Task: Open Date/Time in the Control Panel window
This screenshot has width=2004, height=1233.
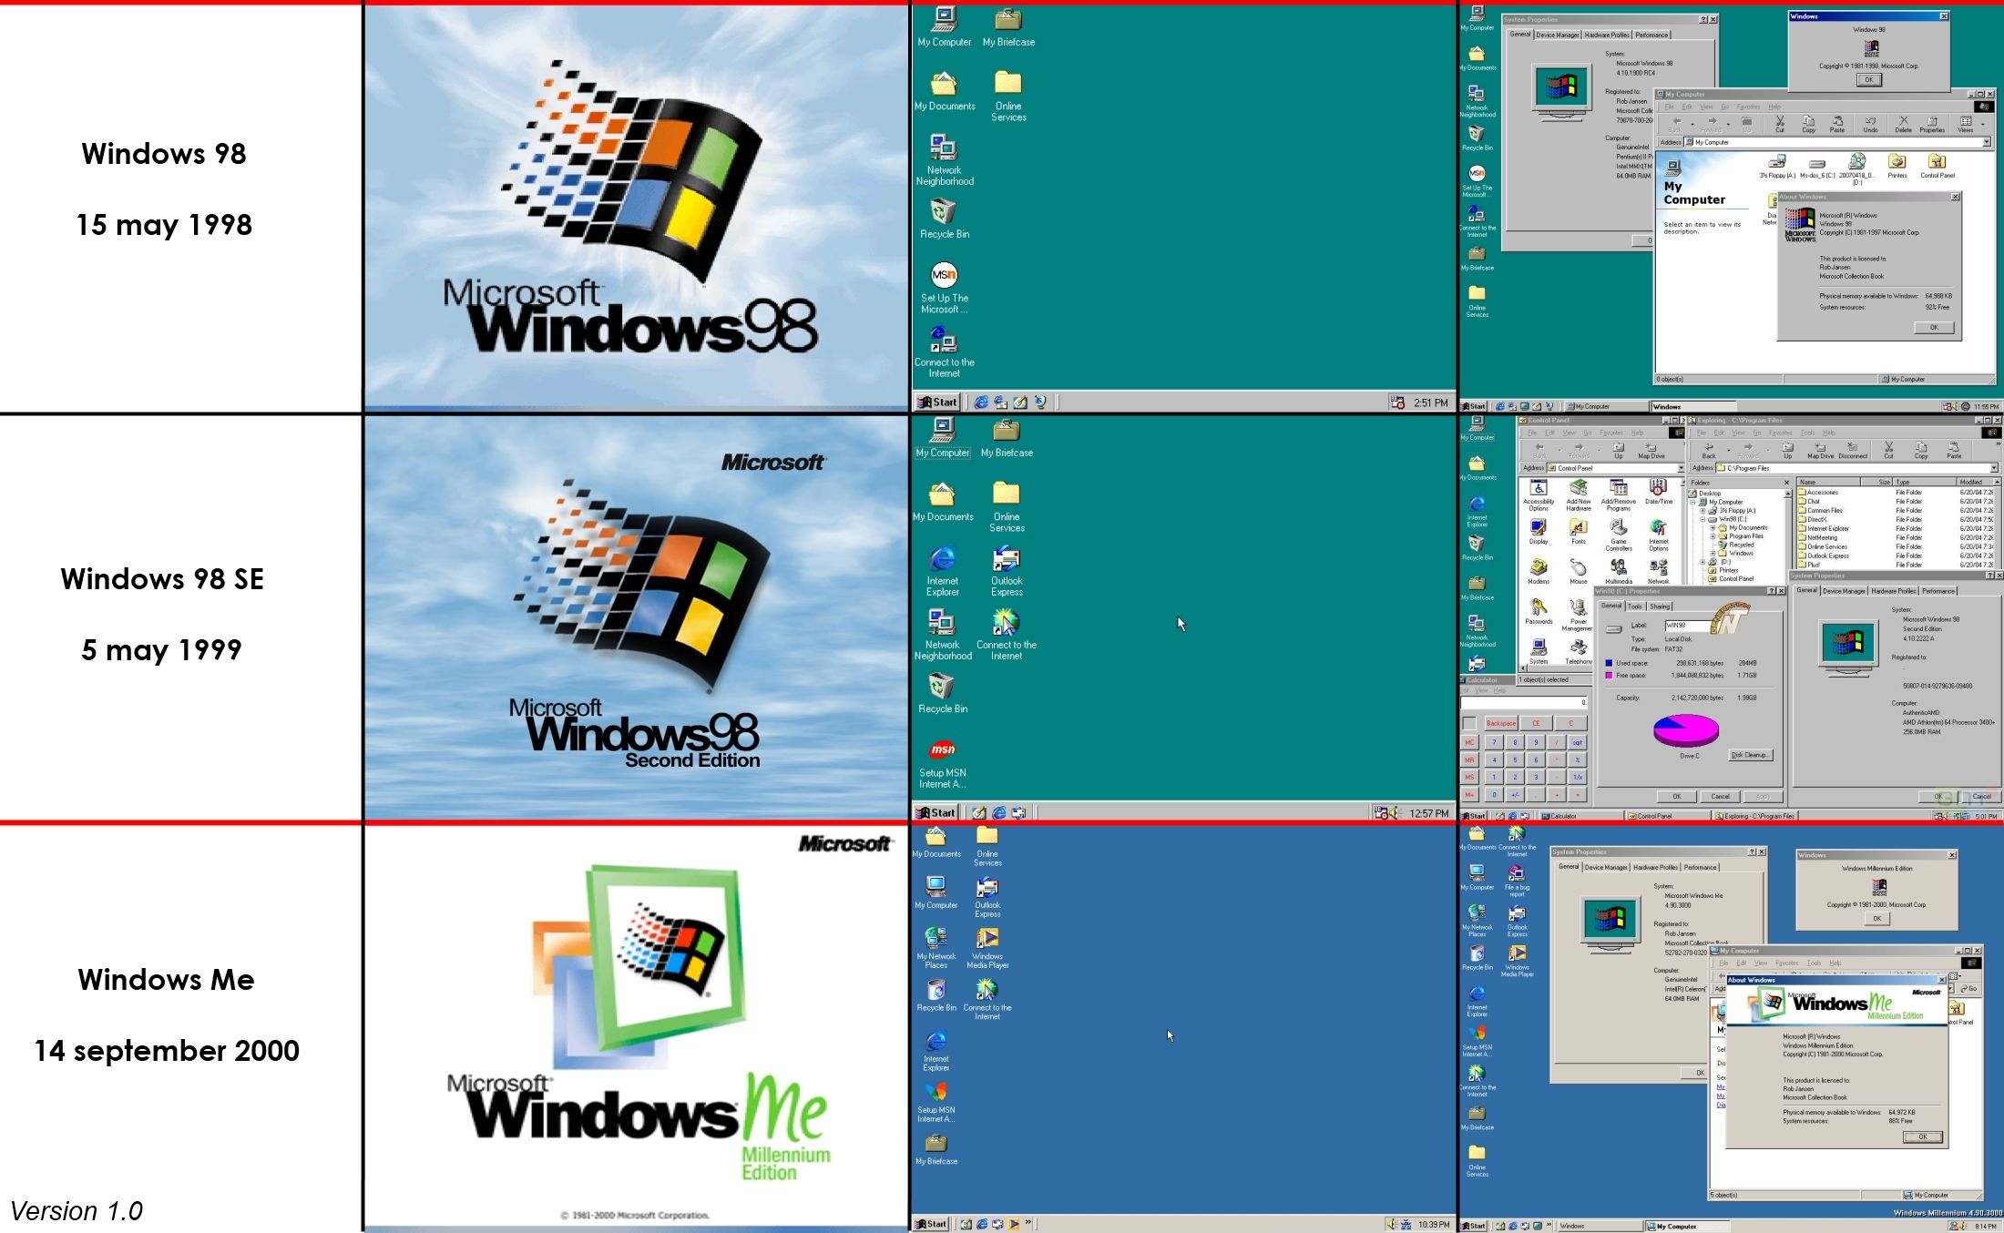Action: [1659, 492]
